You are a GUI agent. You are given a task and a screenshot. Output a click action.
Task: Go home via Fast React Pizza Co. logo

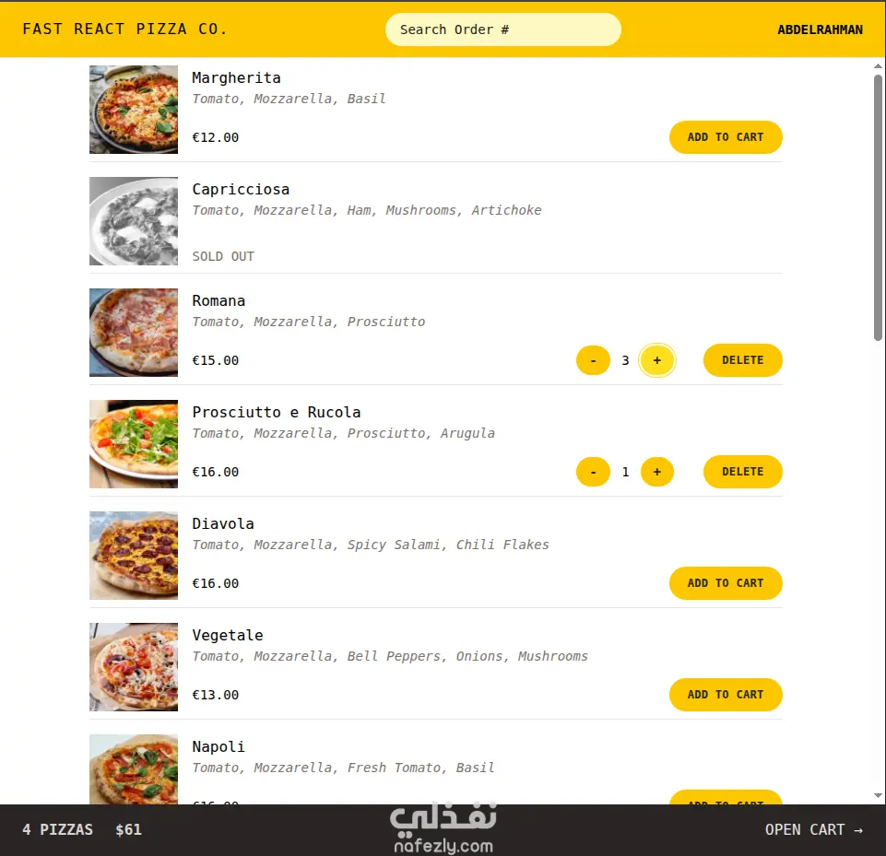click(x=124, y=29)
